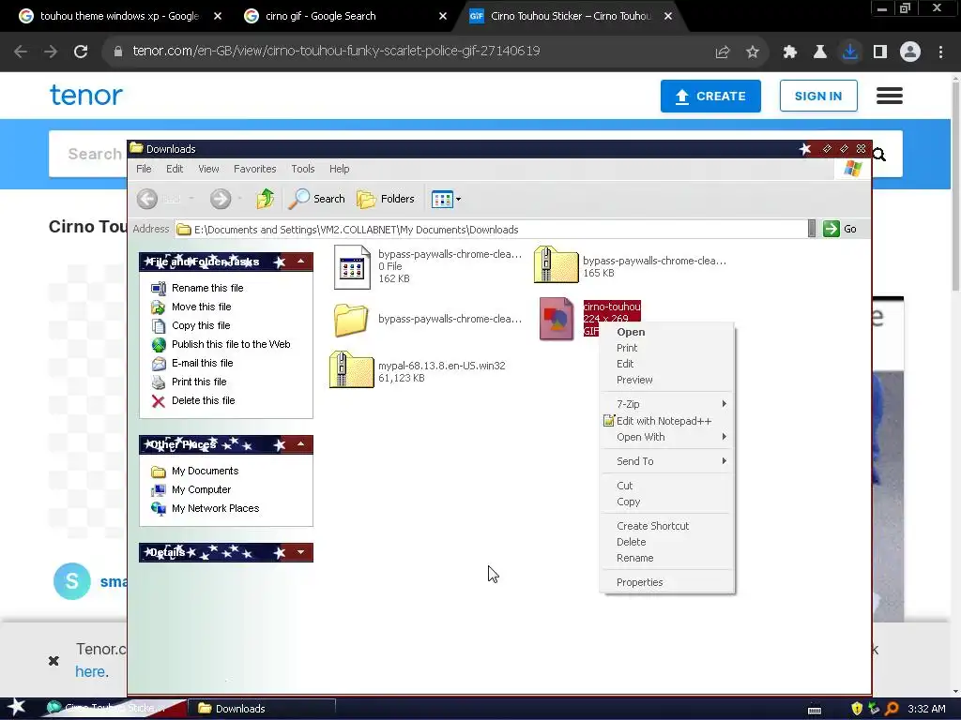Image resolution: width=961 pixels, height=720 pixels.
Task: Choose Cut in context menu
Action: 667,486
